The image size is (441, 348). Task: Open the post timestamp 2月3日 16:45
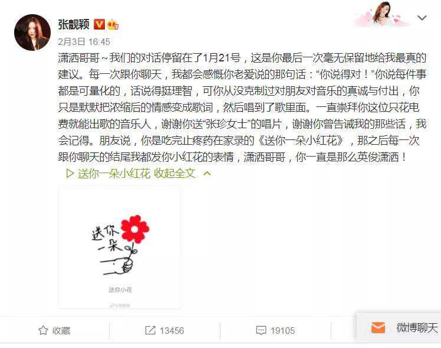tap(84, 42)
